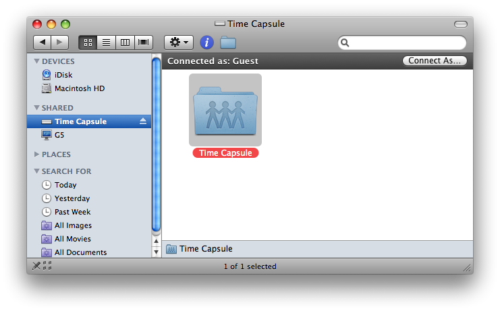500x311 pixels.
Task: Open the Today smart search
Action: (89, 185)
